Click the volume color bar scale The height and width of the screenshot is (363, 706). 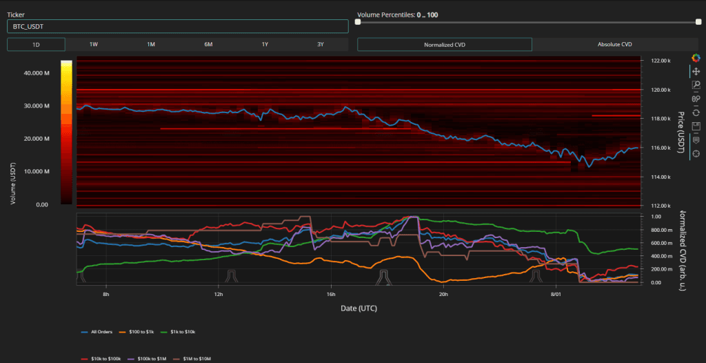66,132
